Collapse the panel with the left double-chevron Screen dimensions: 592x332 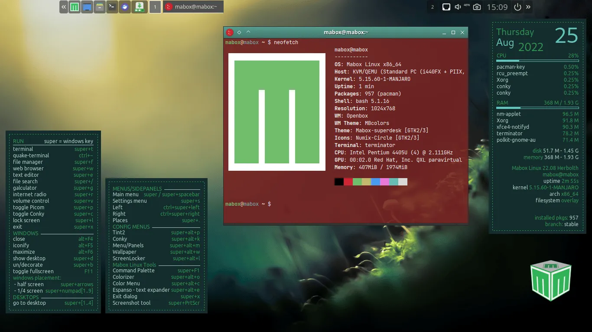point(63,6)
